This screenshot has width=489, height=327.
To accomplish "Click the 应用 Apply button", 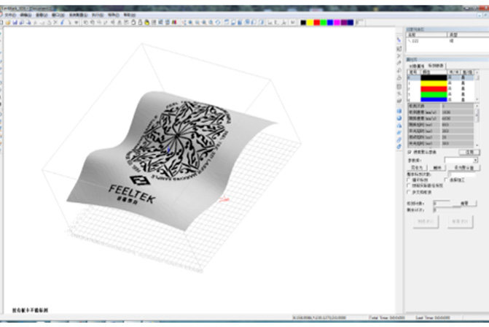I will click(x=469, y=152).
